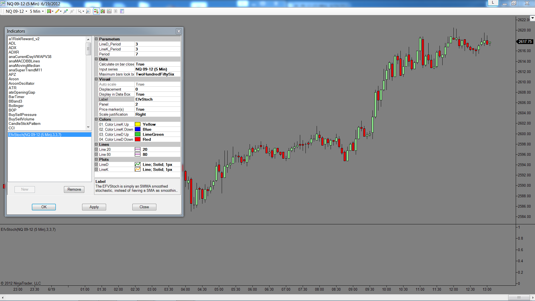Open the Indicators toolbar icon
Screen dimensions: 535x301
(x=109, y=11)
